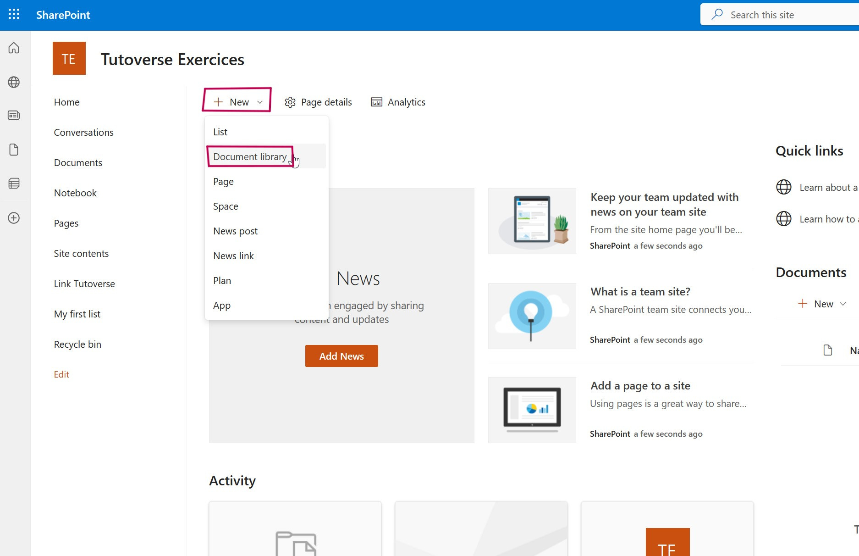Select List from the New menu
Screen dimensions: 859x556
(265, 132)
